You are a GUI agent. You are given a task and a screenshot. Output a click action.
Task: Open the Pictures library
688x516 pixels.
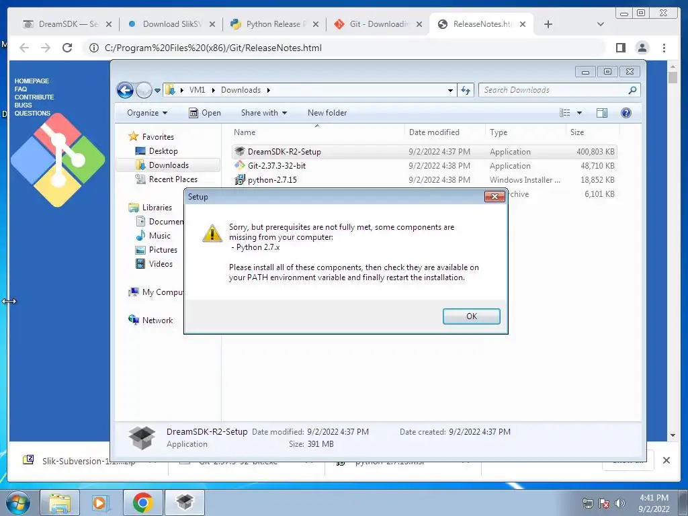pos(157,250)
